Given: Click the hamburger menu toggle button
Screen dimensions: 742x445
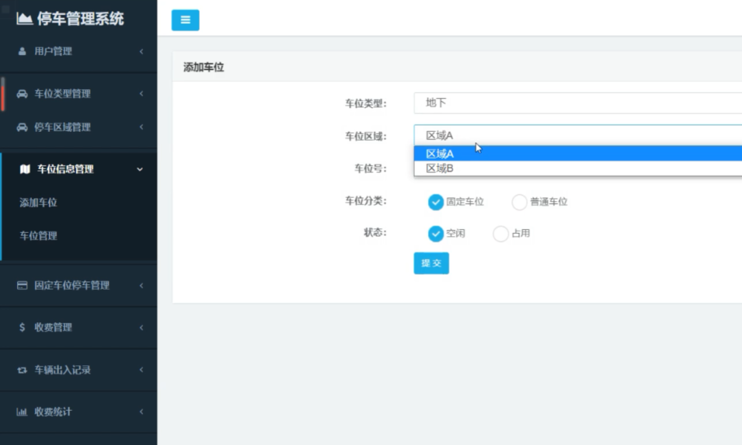Looking at the screenshot, I should [185, 20].
